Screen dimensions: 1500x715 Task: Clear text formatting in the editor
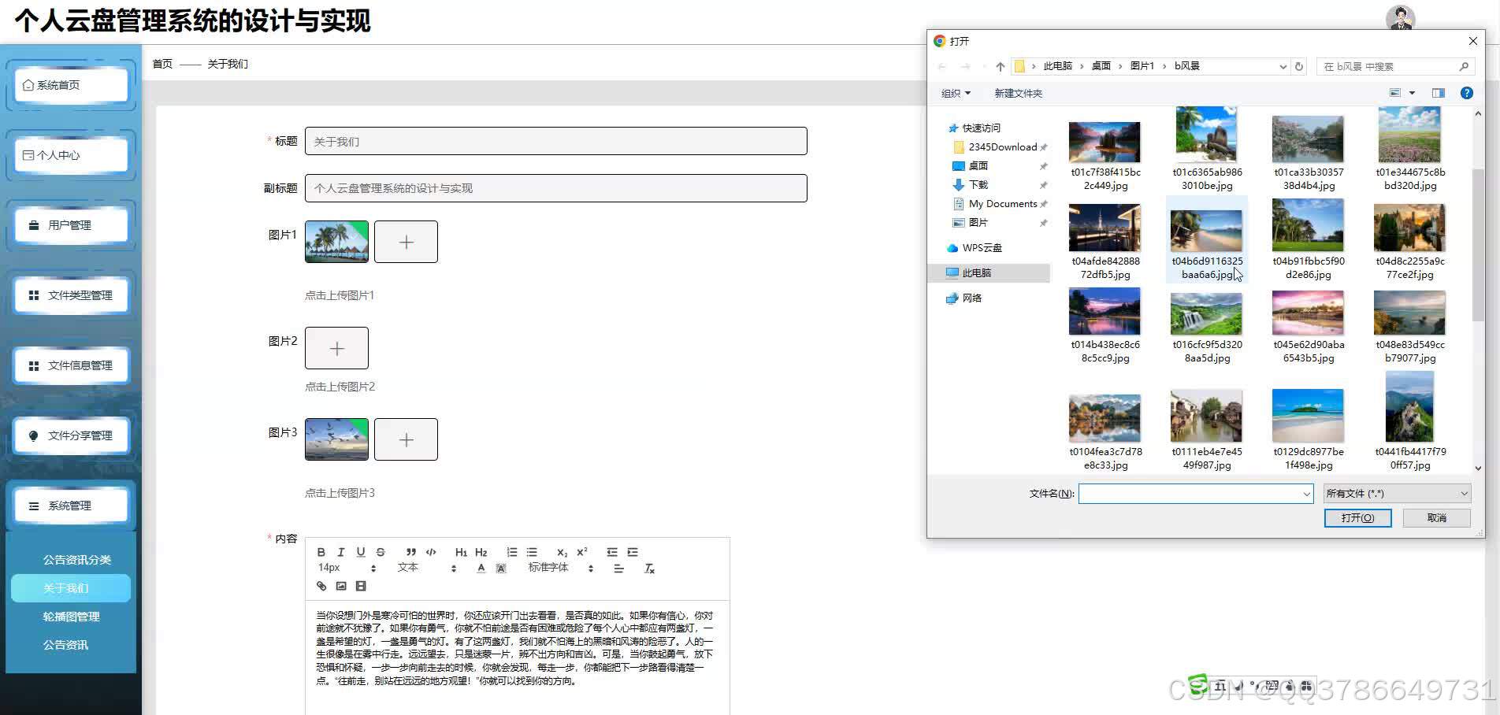point(649,569)
